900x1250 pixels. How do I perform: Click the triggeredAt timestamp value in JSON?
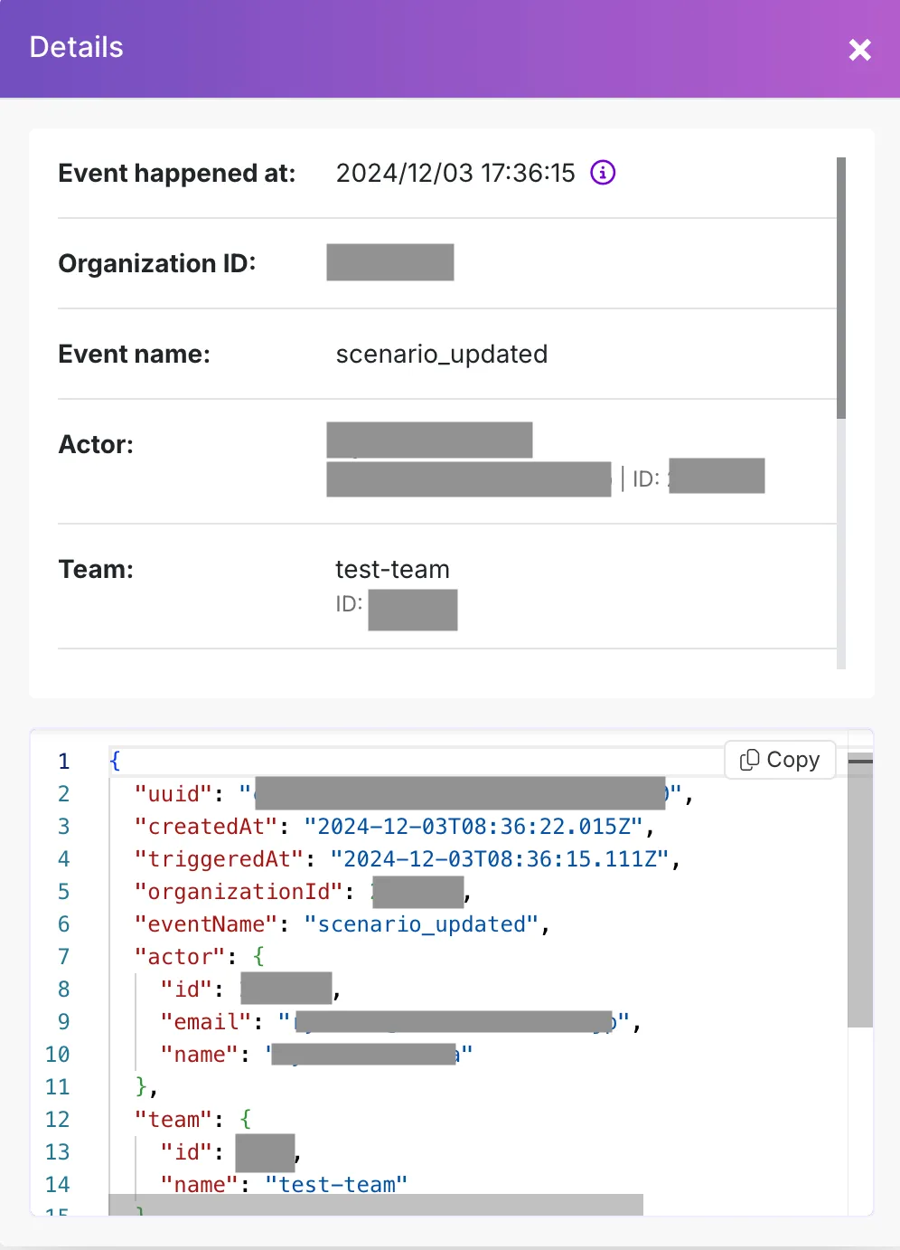coord(500,859)
